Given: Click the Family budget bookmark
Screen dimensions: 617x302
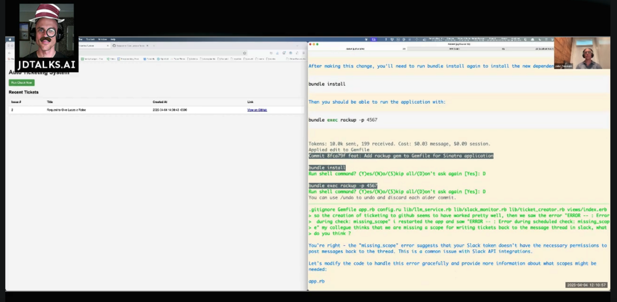Looking at the screenshot, I should click(x=93, y=59).
